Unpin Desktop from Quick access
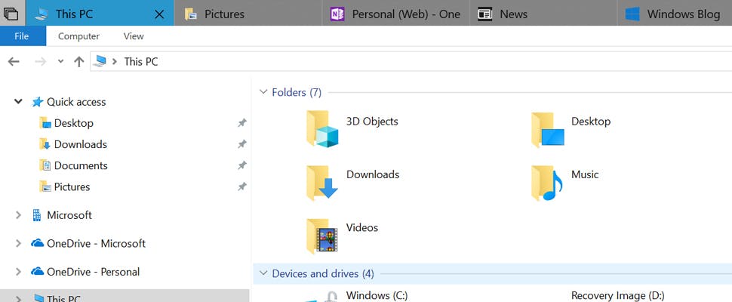732x302 pixels. click(x=241, y=123)
